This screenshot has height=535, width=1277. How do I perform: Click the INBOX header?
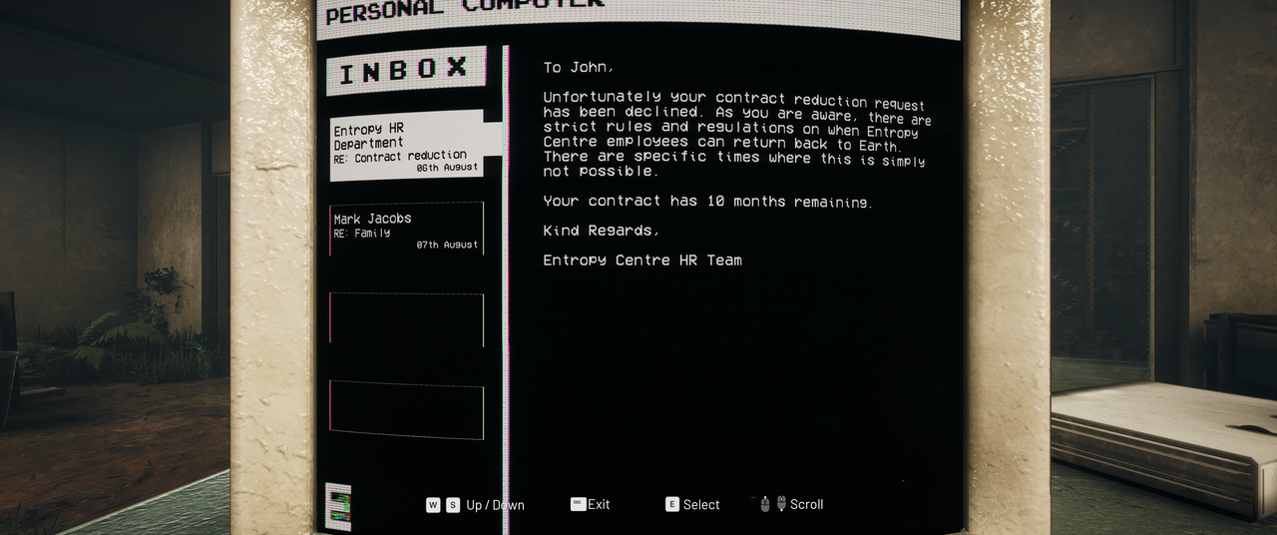pos(406,71)
